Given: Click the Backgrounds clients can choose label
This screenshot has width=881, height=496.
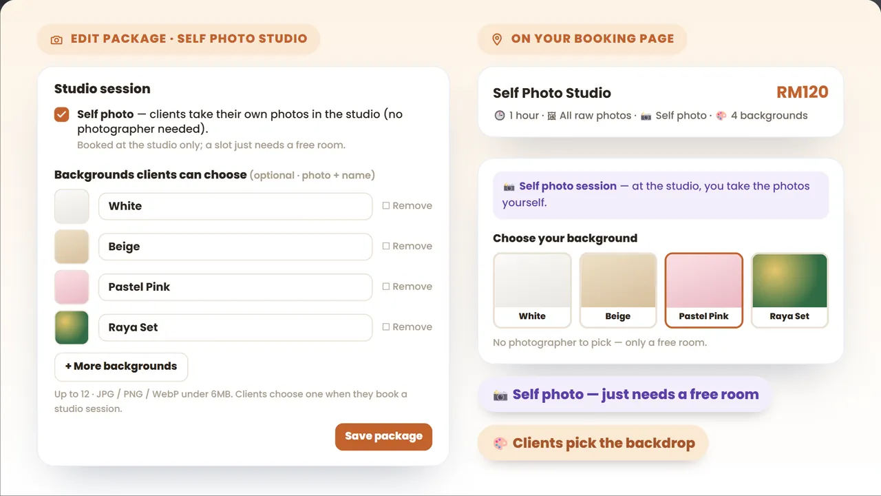Looking at the screenshot, I should coord(150,175).
